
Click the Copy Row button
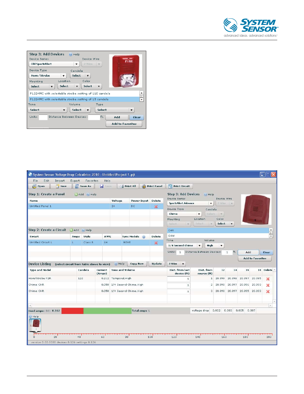click(x=137, y=264)
